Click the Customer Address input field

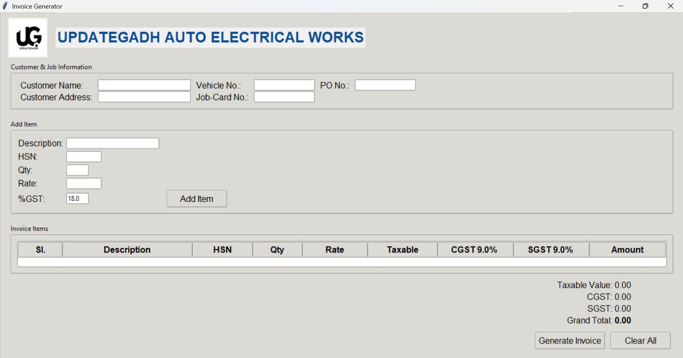144,97
